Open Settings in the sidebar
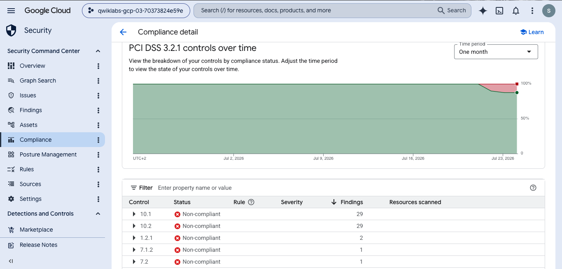 pyautogui.click(x=30, y=199)
